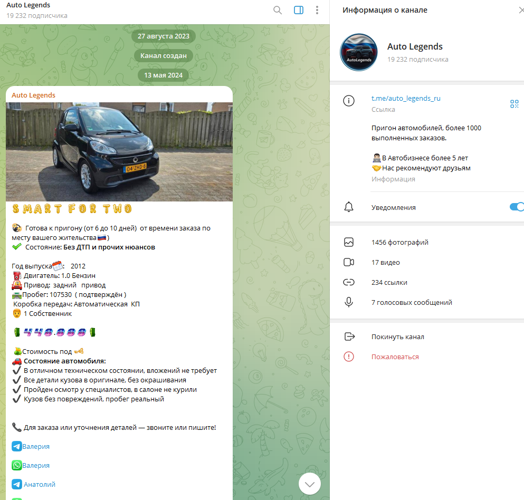Toggle the notifications switch
This screenshot has height=500, width=524.
[x=517, y=207]
